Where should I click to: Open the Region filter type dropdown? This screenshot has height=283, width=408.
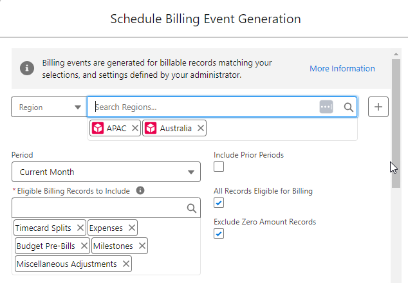point(49,107)
